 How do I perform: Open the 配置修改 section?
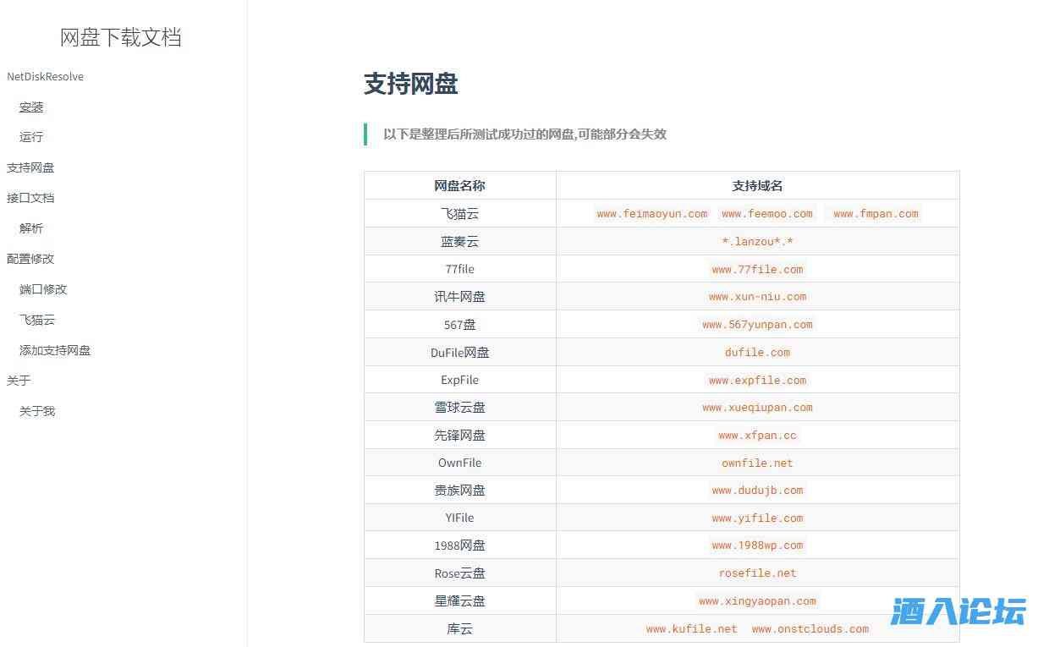click(30, 259)
